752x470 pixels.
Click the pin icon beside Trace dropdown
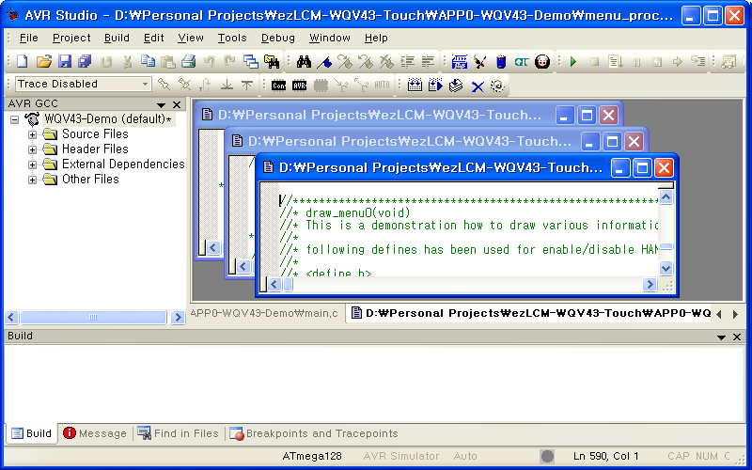point(164,85)
